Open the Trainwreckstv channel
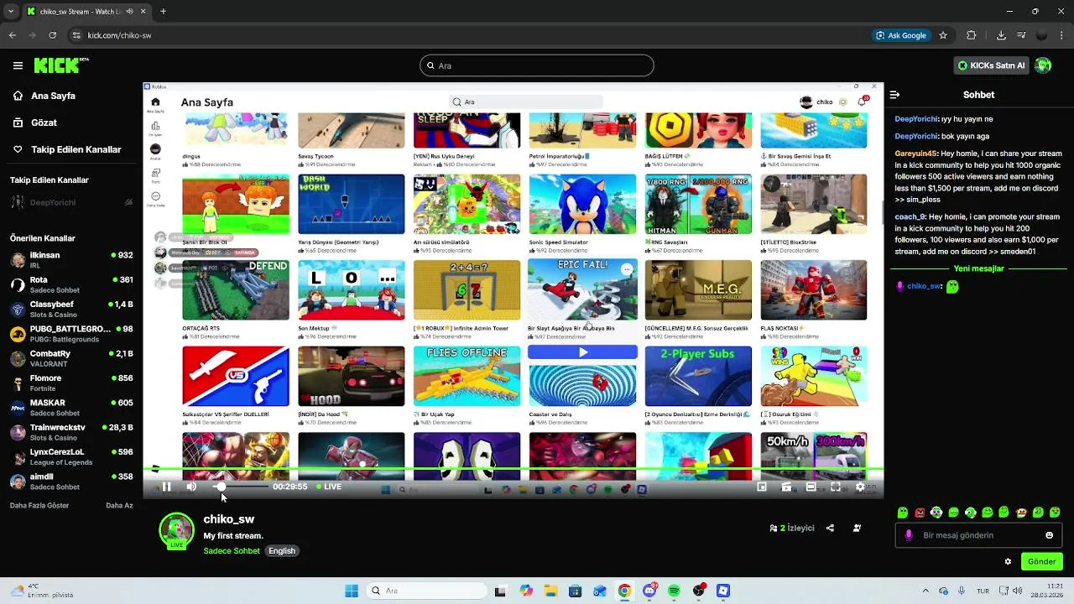This screenshot has height=604, width=1074. 70,432
